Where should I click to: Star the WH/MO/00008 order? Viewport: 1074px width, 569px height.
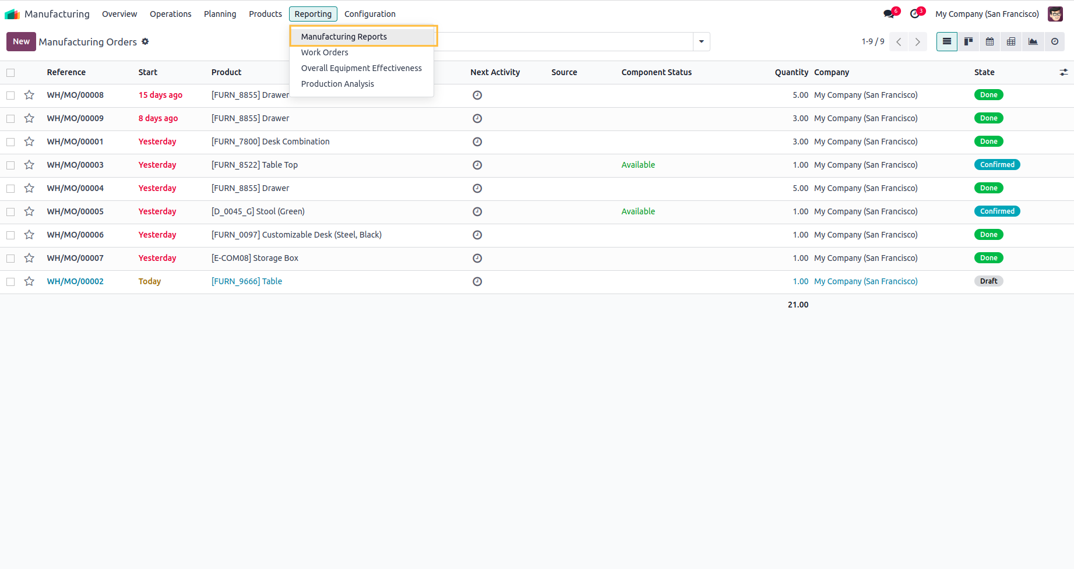(x=29, y=95)
